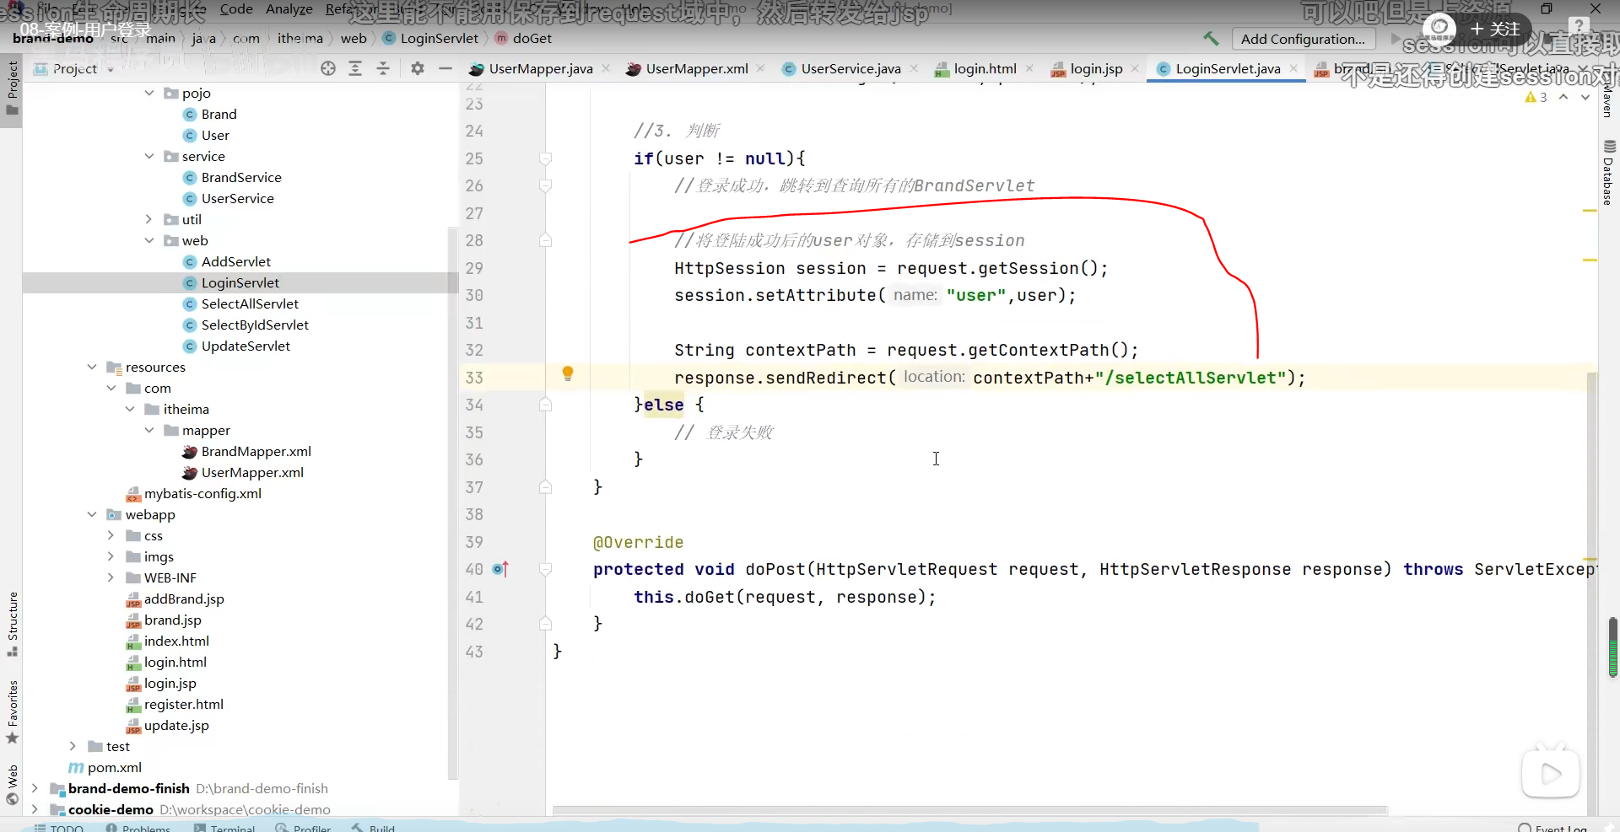Expand the test folder
Screen dimensions: 1620x832
tap(73, 746)
